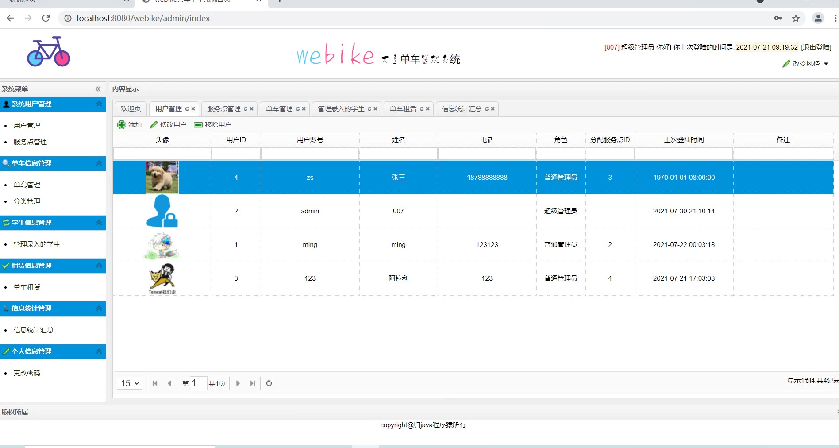839x448 pixels.
Task: Refresh the 单车管理 tab
Action: pyautogui.click(x=298, y=109)
